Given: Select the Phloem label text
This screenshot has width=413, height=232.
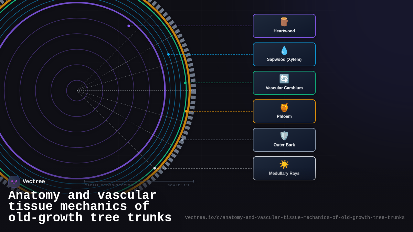Looking at the screenshot, I should (x=284, y=117).
